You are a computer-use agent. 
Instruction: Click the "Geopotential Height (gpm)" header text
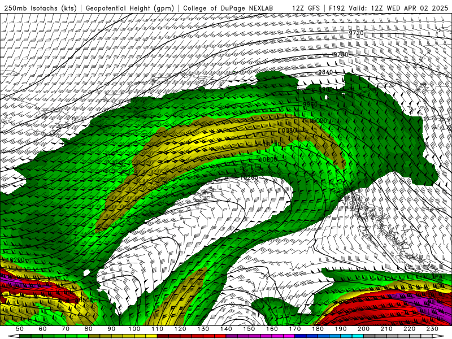130,8
